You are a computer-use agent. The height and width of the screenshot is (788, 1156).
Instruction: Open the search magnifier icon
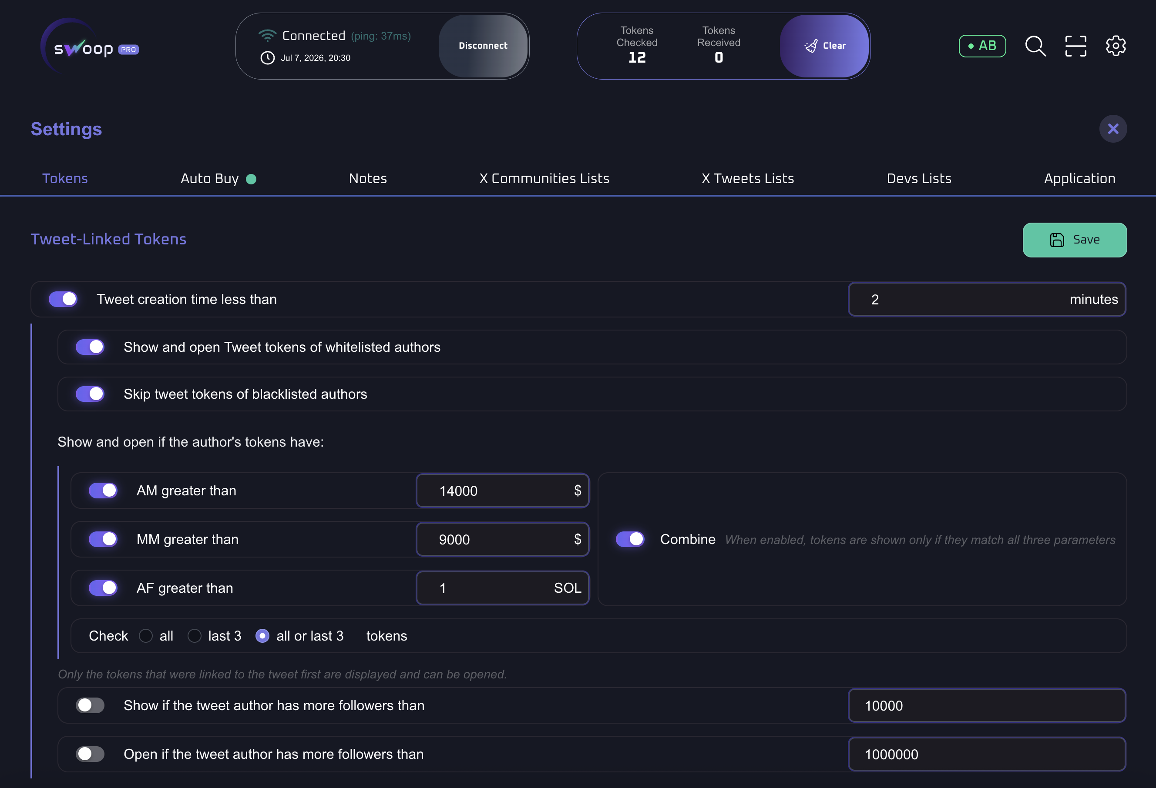[x=1035, y=46]
